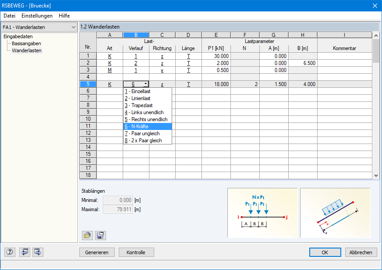
Task: Choose 5 - Rechts unendlich option
Action: coord(148,119)
